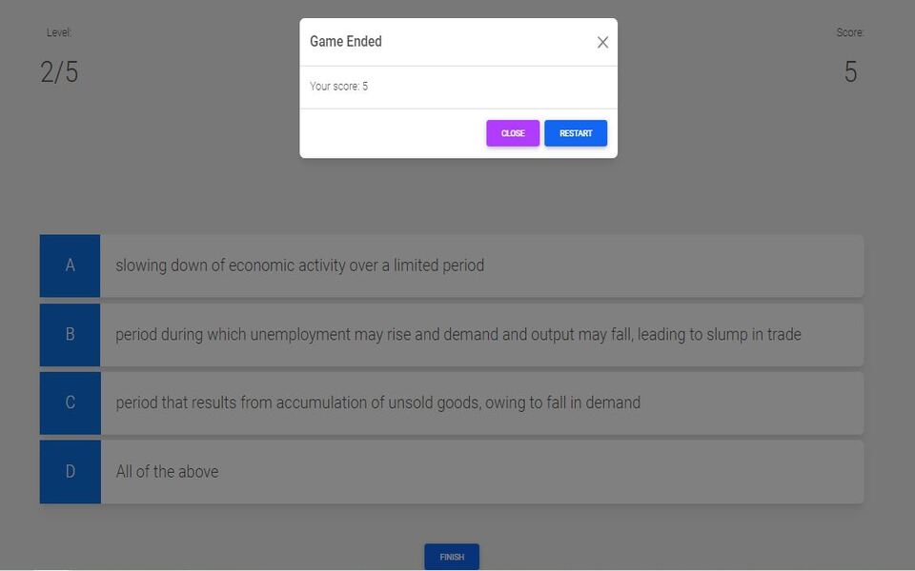Image resolution: width=915 pixels, height=571 pixels.
Task: Pick the 'All of the above' answer
Action: coord(167,471)
